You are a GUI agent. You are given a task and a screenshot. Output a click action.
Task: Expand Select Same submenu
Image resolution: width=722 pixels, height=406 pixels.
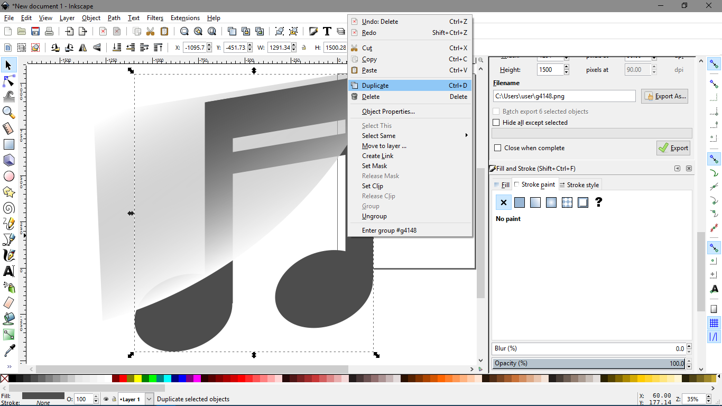pos(410,136)
